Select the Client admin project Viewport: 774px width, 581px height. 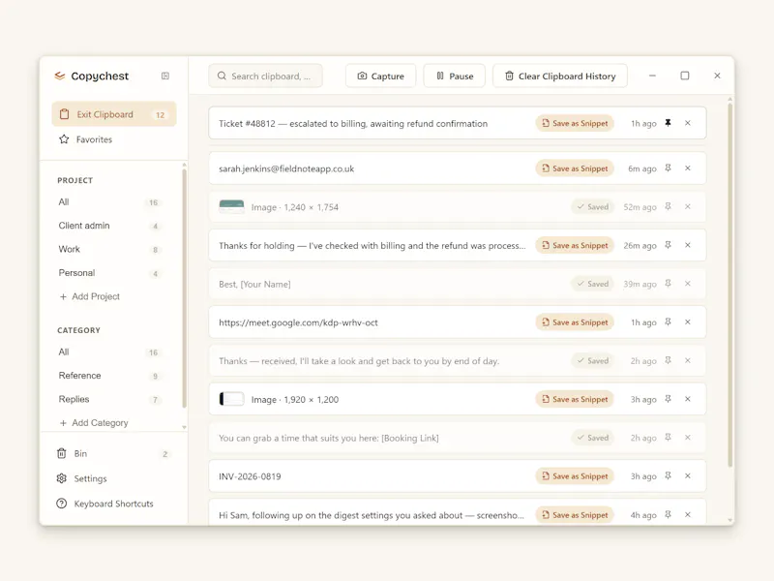pyautogui.click(x=109, y=226)
